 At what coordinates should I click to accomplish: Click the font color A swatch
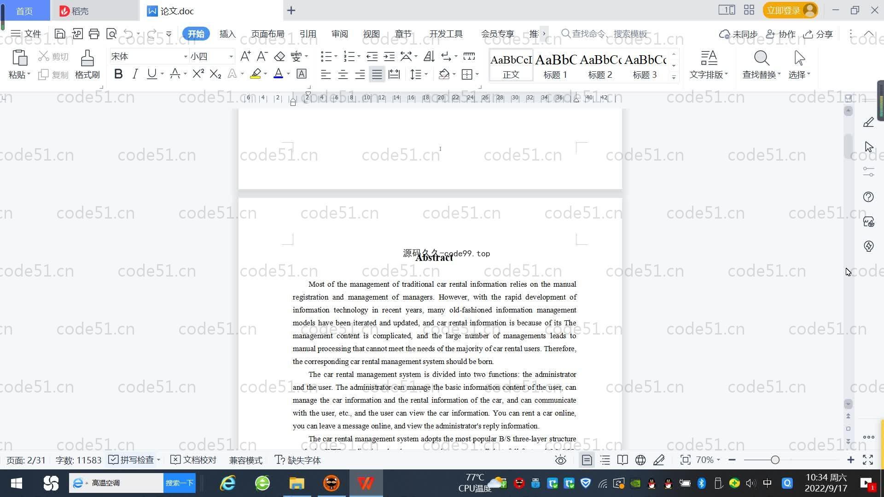(278, 74)
